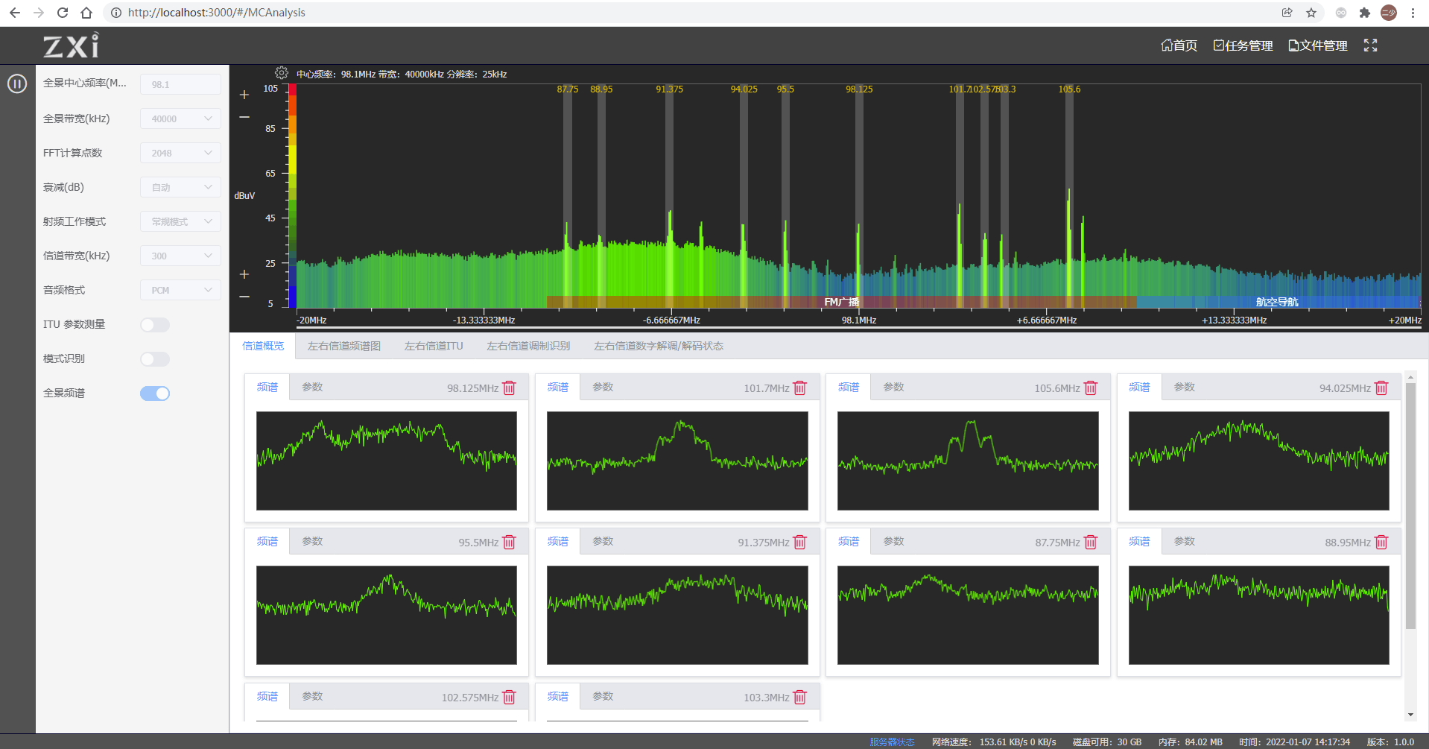
Task: Open 参数 tab on 101.7MHz card
Action: point(603,387)
